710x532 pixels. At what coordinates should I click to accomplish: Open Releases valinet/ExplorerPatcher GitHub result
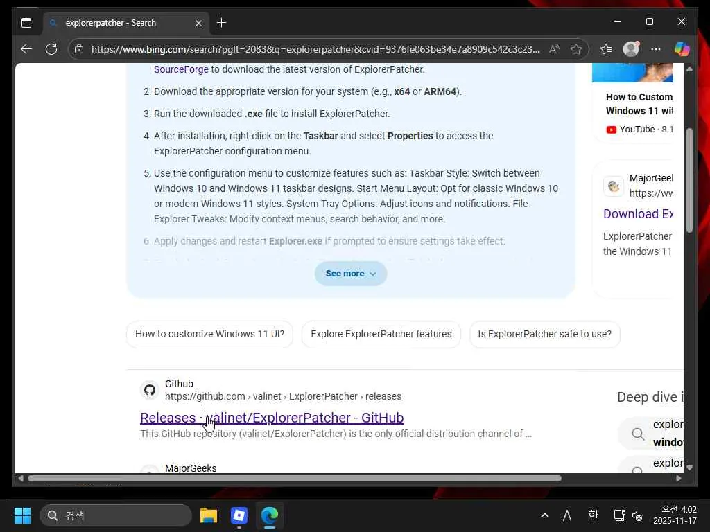coord(272,418)
